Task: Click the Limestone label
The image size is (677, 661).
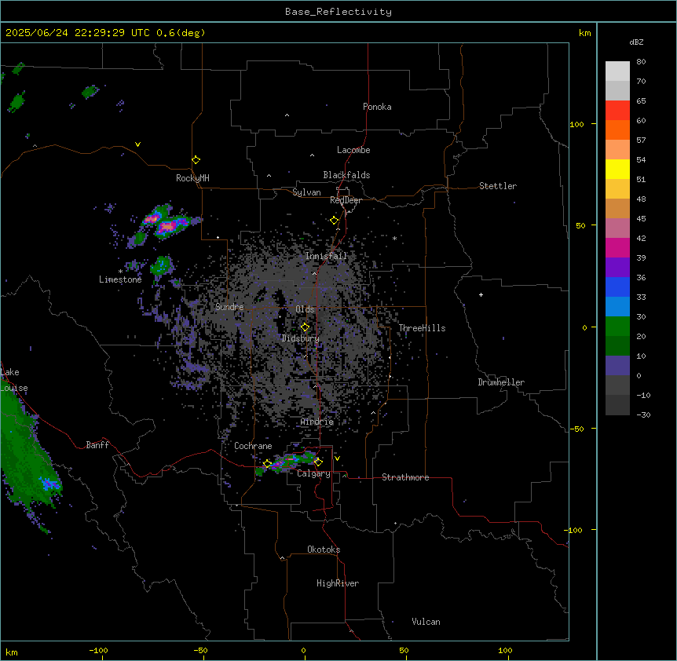Action: point(120,279)
